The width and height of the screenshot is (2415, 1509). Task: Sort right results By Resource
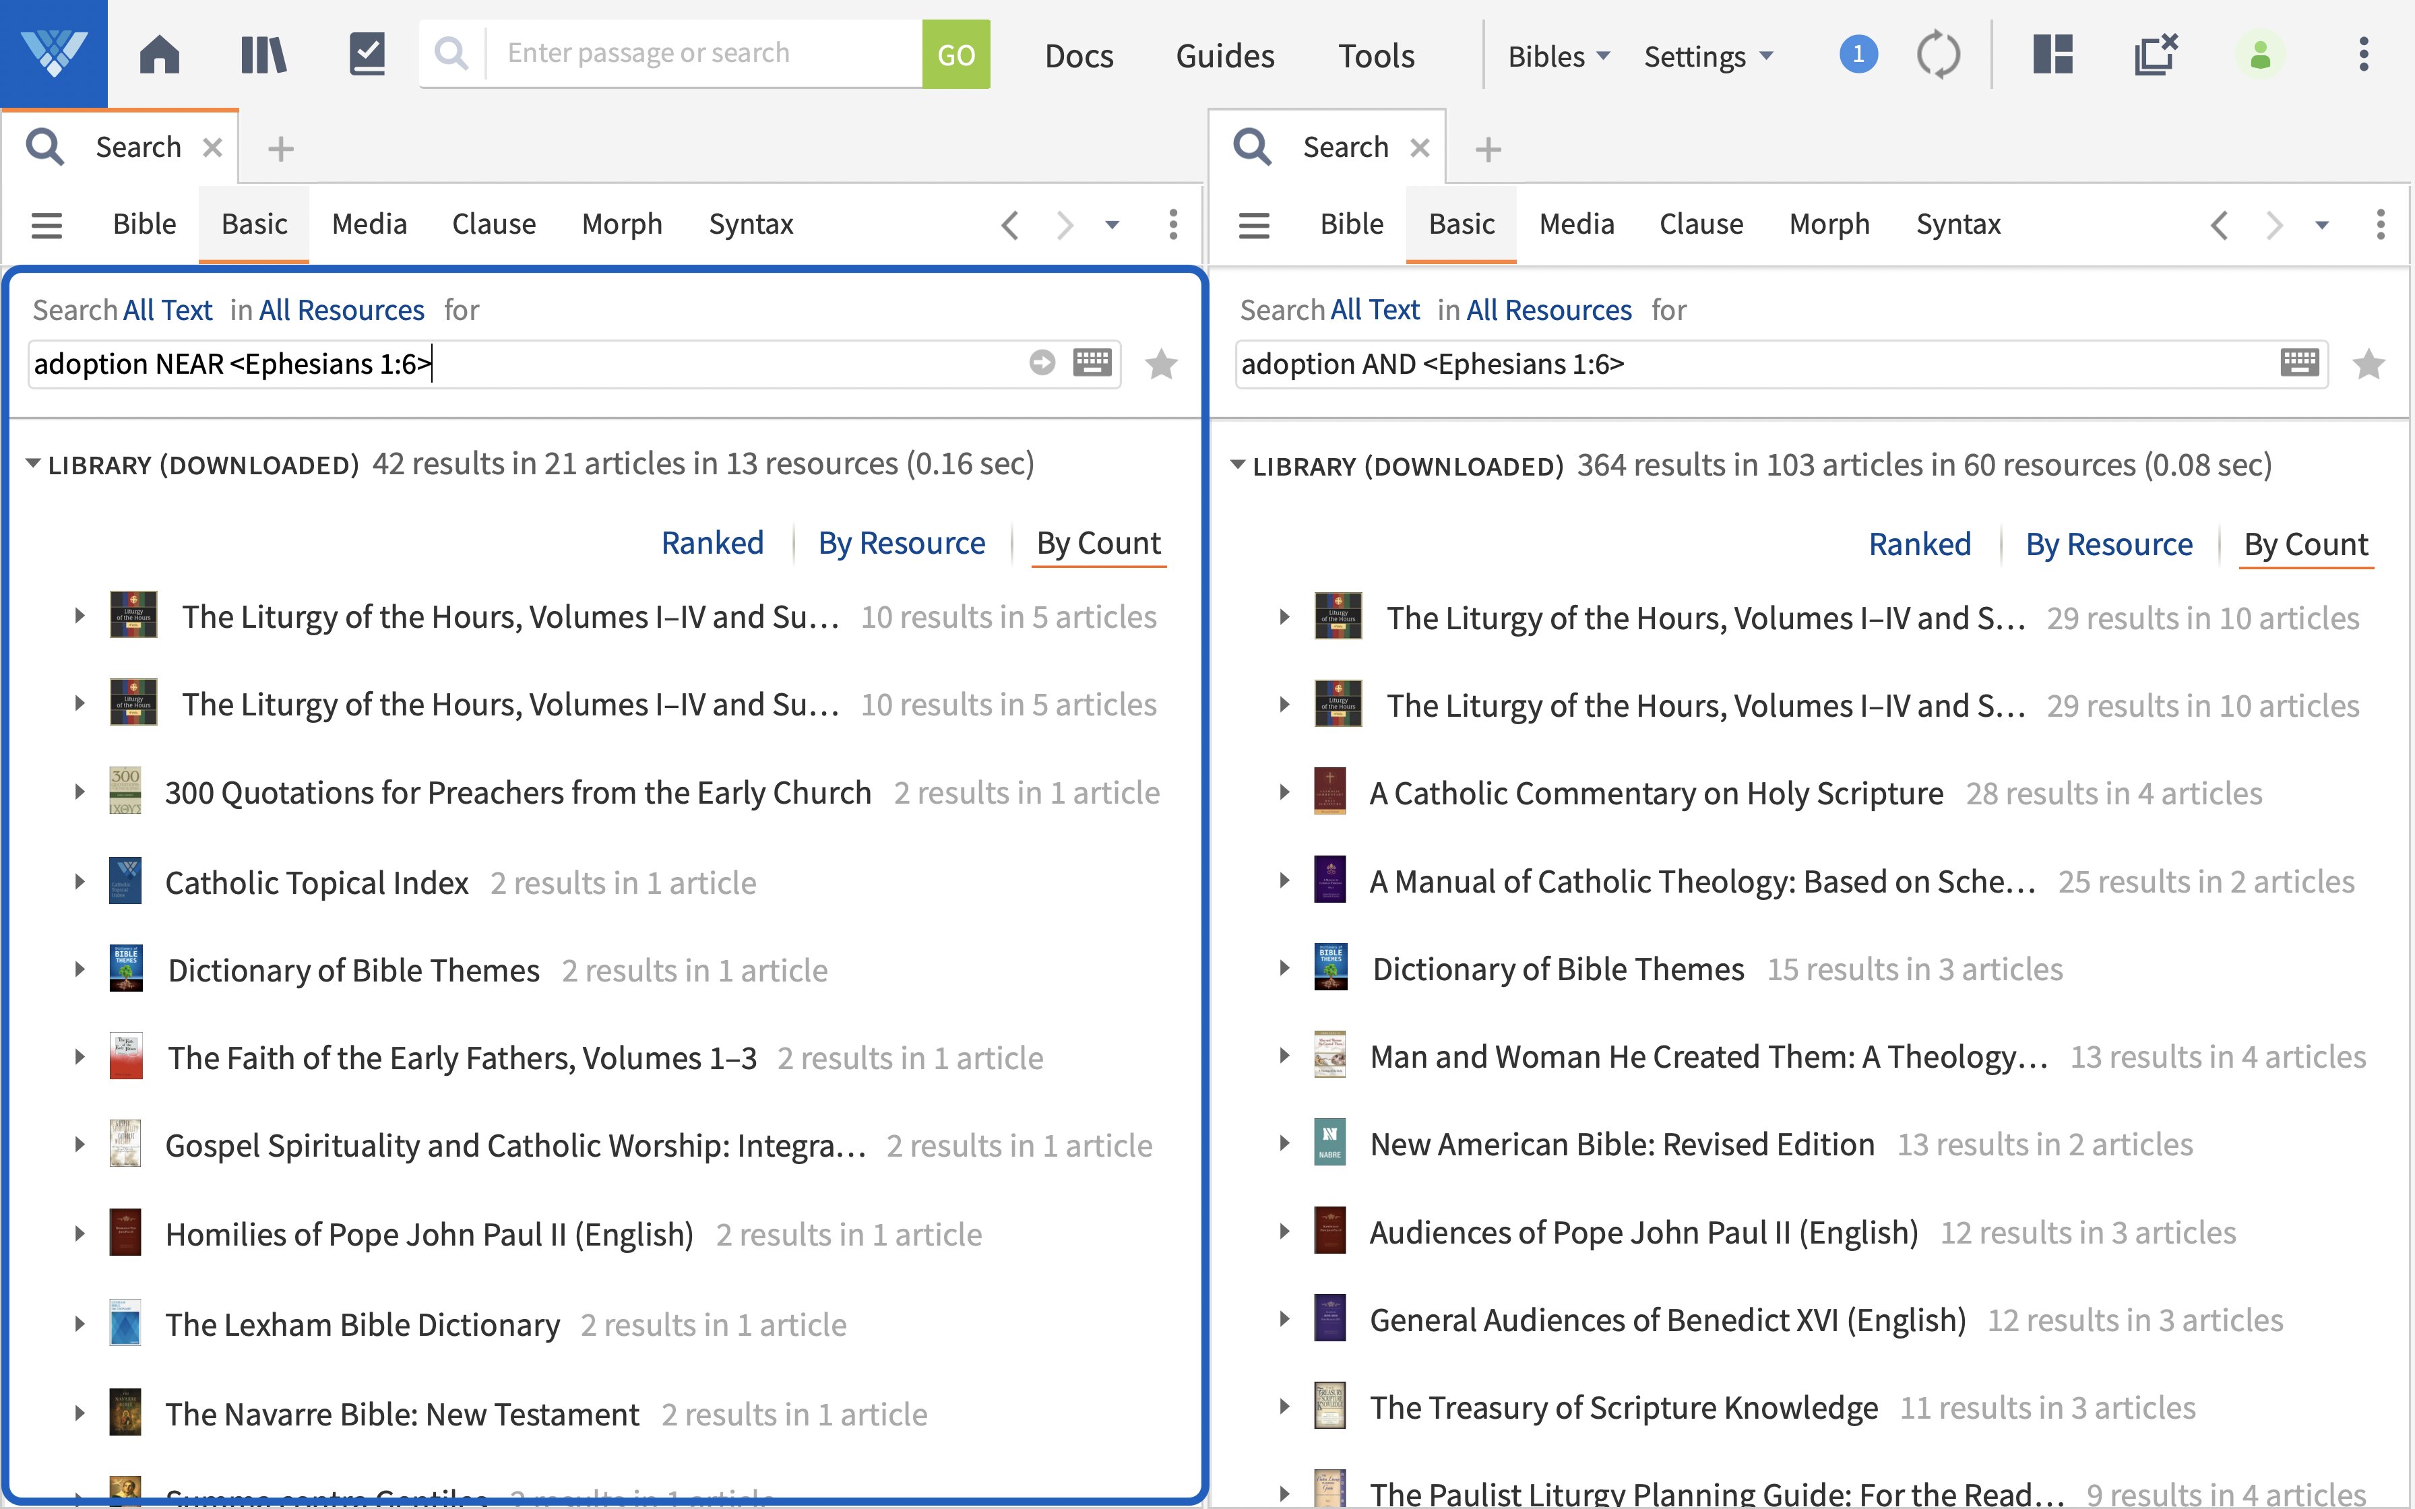[2108, 544]
